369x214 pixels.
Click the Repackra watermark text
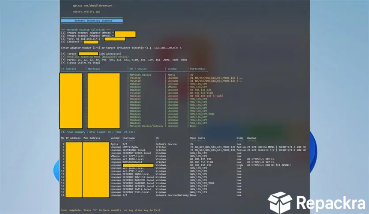[331, 203]
